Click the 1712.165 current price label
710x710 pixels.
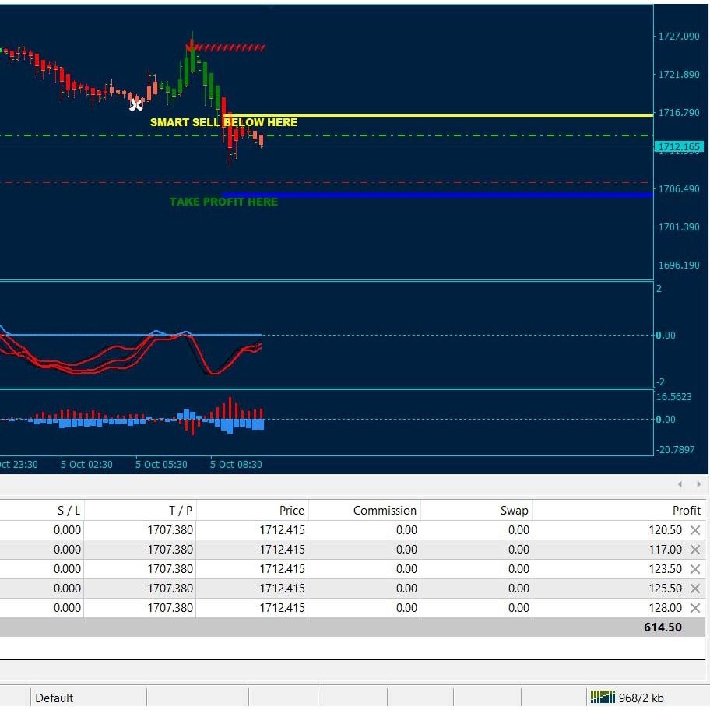coord(679,146)
